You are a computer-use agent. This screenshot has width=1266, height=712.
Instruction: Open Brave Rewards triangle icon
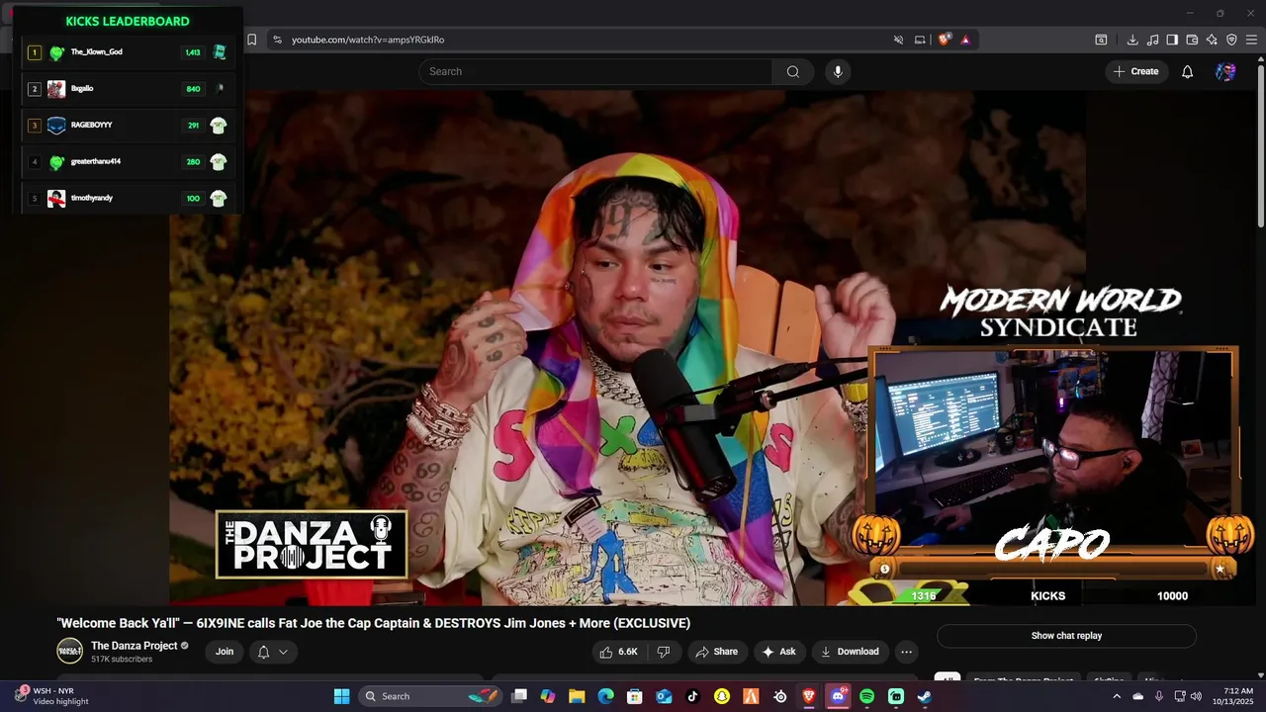965,40
